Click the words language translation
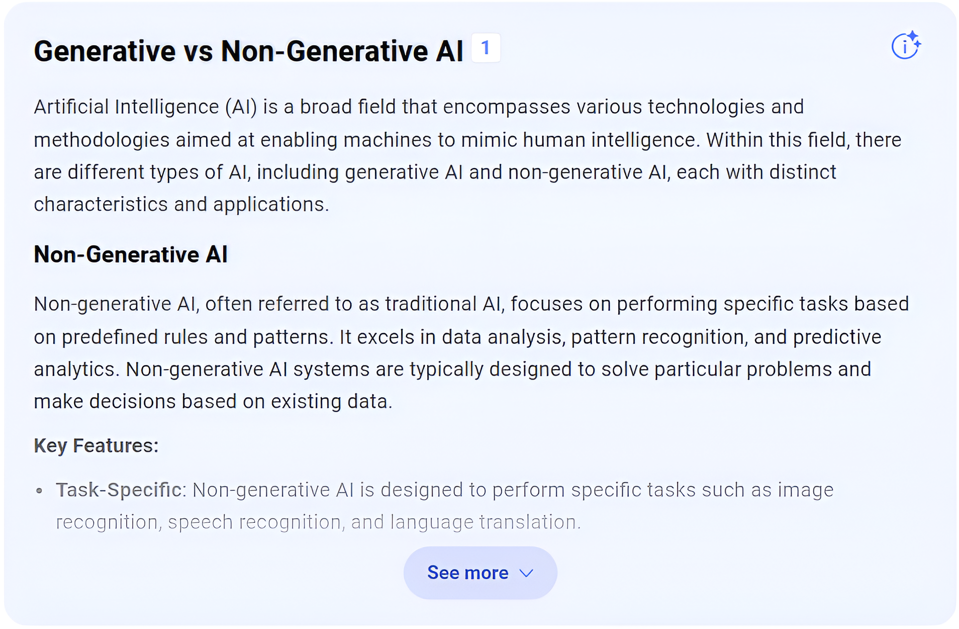Viewport: 959px width, 629px height. (x=485, y=522)
